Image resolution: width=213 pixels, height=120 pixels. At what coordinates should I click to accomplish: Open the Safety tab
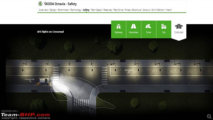[86, 10]
